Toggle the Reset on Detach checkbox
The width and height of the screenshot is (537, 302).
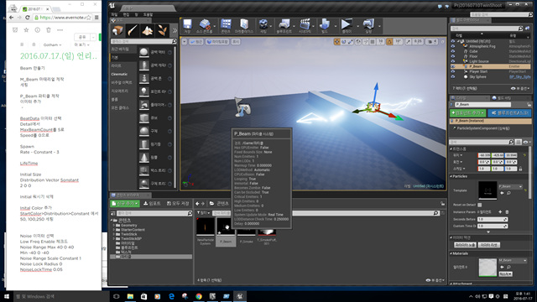pos(480,205)
